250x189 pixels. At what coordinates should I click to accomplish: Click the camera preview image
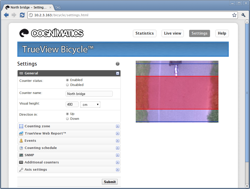(177, 92)
